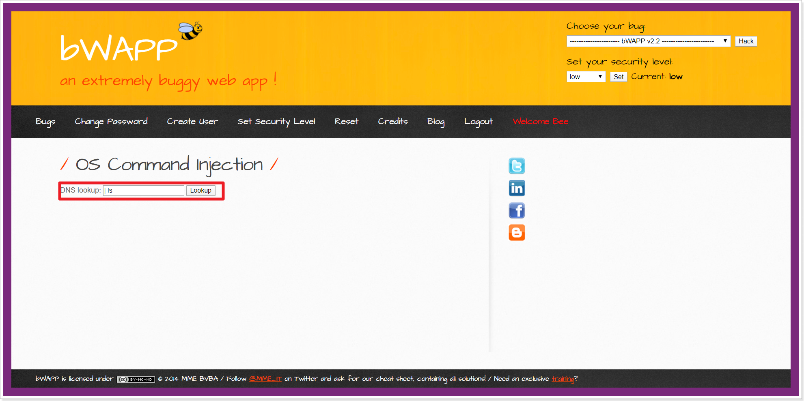Click the Hack button

(746, 41)
